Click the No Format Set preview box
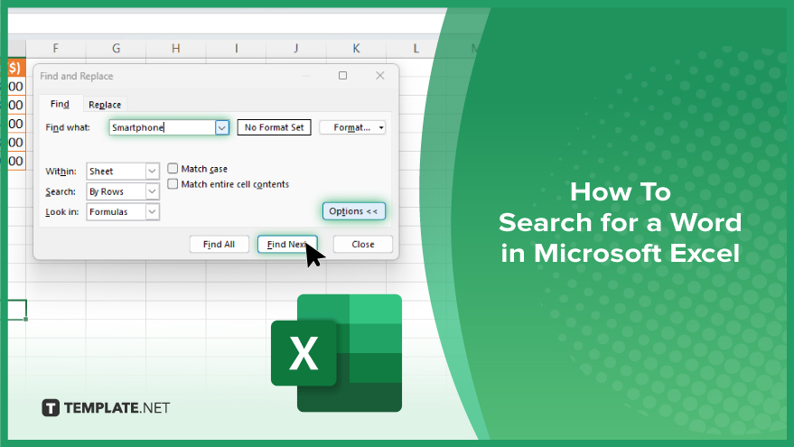This screenshot has width=794, height=447. 274,127
